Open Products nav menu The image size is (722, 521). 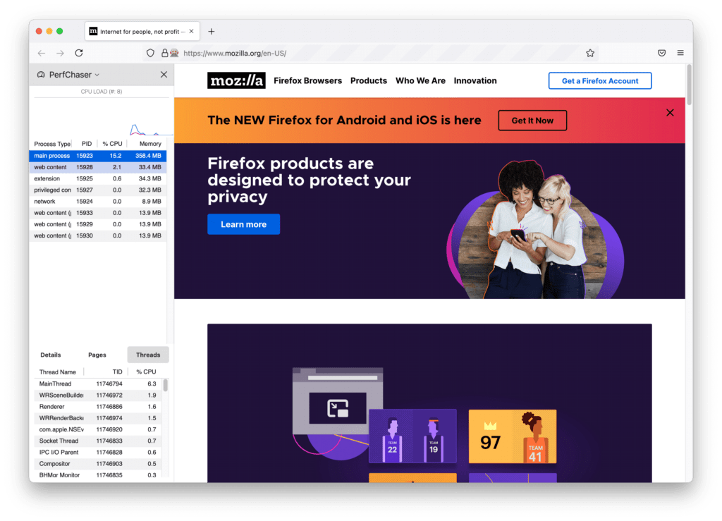[x=368, y=80]
